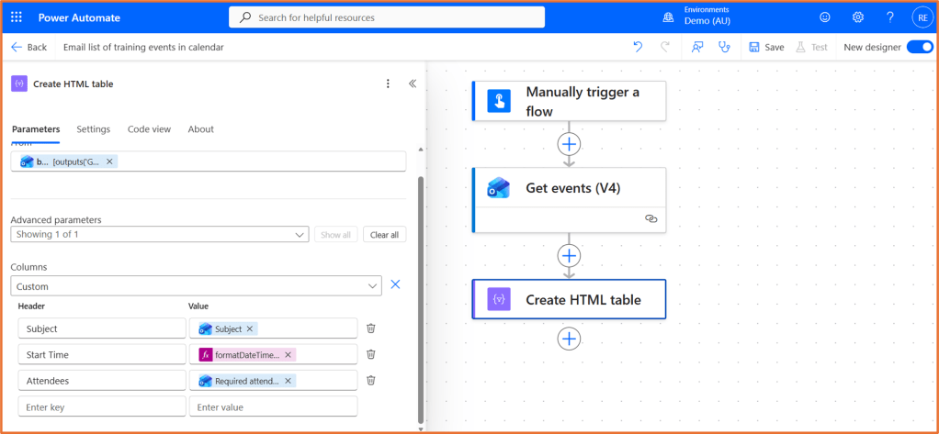This screenshot has height=434, width=939.
Task: Open the action's more options menu
Action: [388, 83]
